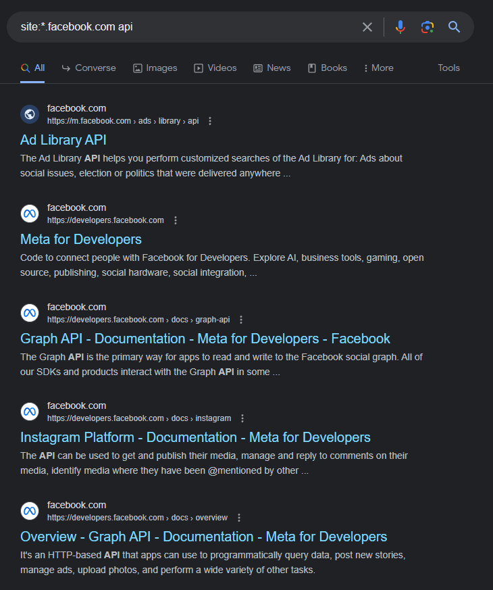Viewport: 493px width, 590px height.
Task: Click the snippet starting 'It's an HTTP-based API'
Action: coord(213,562)
